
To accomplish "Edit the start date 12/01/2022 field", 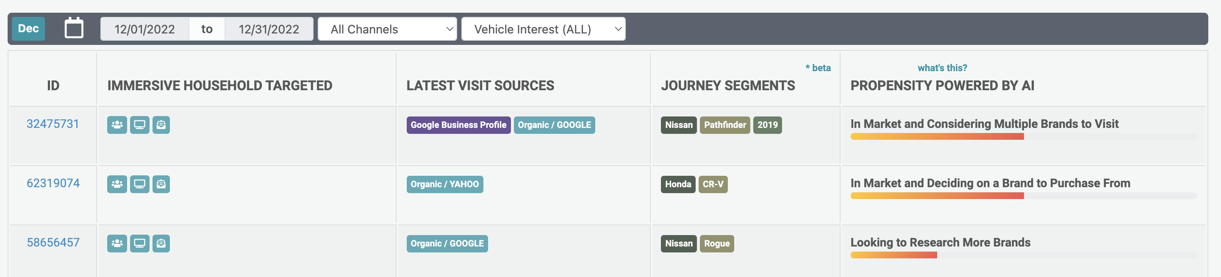I will pos(144,29).
